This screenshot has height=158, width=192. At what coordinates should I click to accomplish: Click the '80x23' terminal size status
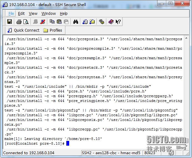(149, 153)
